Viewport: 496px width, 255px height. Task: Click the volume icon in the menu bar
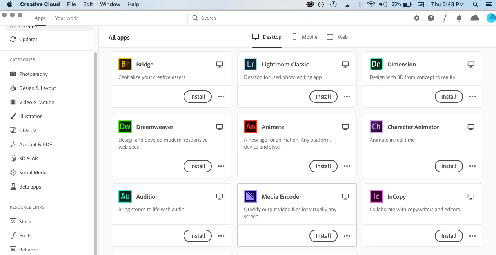click(383, 4)
